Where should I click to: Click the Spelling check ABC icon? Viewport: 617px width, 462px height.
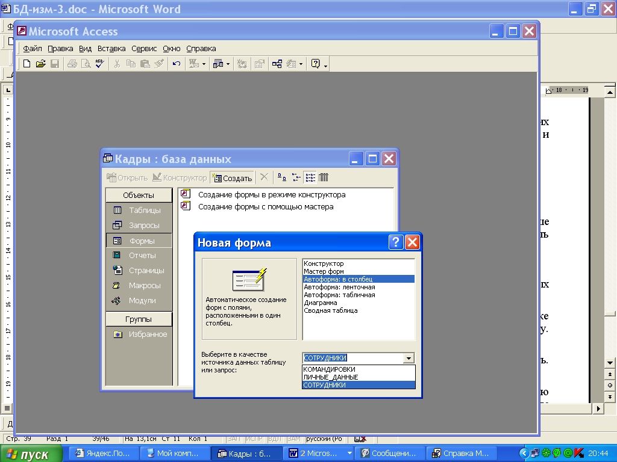tap(100, 64)
